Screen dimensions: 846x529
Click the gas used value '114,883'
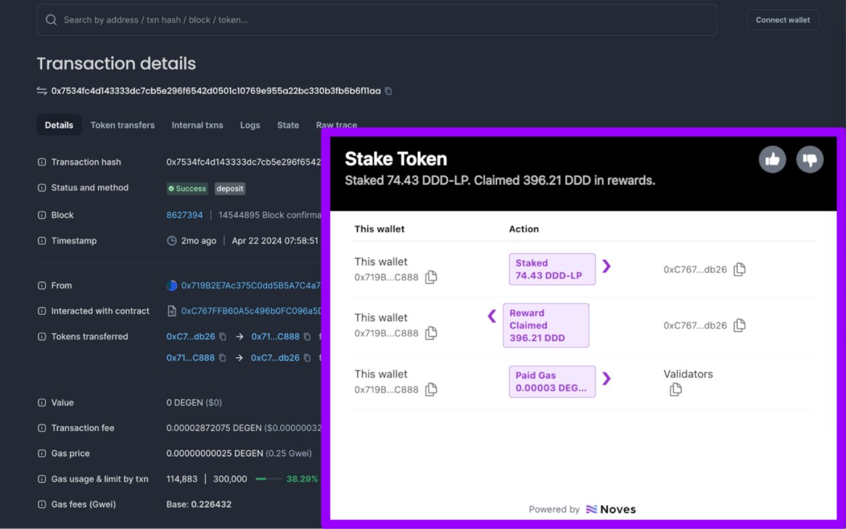(x=183, y=479)
